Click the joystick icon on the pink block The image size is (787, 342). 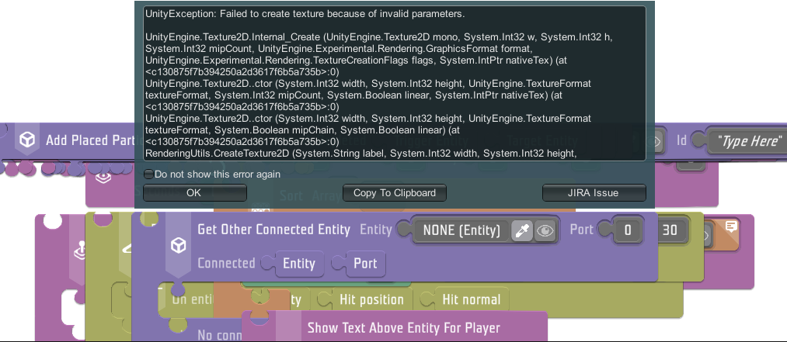[x=78, y=252]
